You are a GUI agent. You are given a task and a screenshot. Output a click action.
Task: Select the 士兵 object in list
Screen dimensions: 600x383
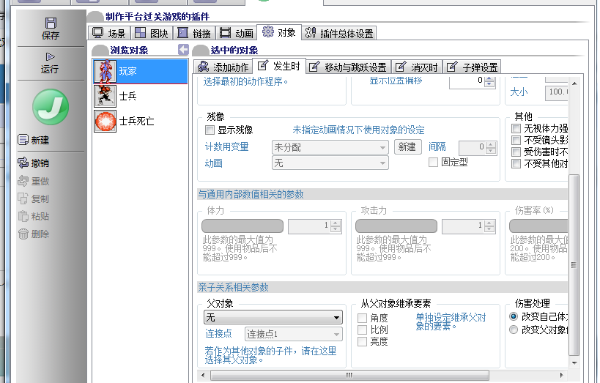[x=141, y=96]
